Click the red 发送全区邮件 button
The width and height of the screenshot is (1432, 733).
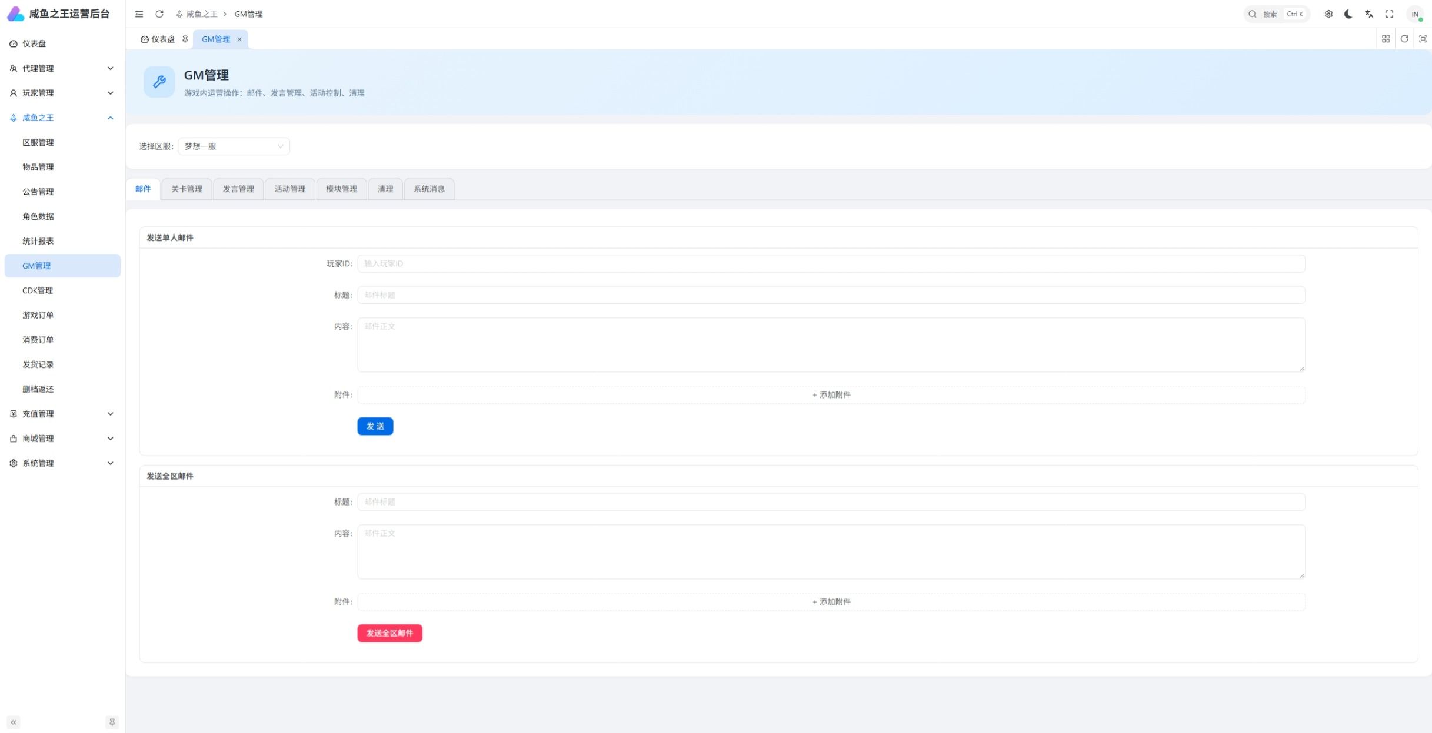[390, 633]
